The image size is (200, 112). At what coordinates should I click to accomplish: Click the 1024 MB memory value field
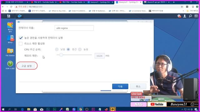click(99, 56)
